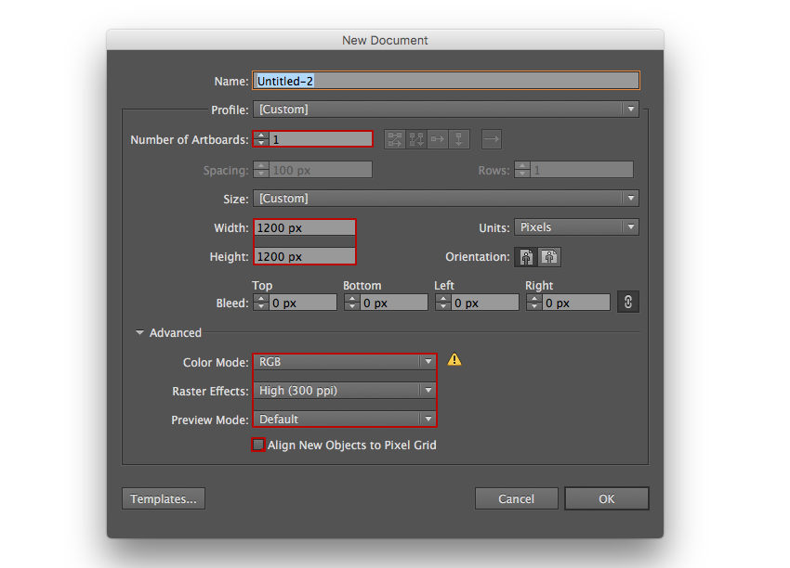
Task: Select the Arrange by Column artboard icon
Action: point(459,139)
